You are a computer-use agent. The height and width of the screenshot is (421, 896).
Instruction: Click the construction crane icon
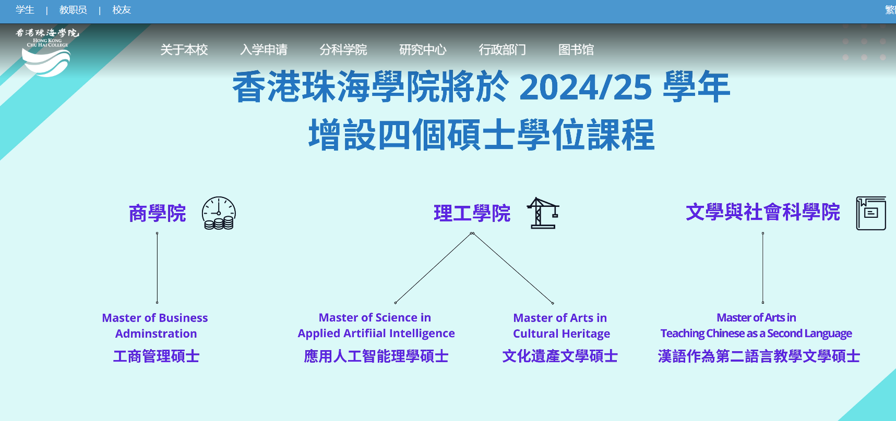(543, 213)
